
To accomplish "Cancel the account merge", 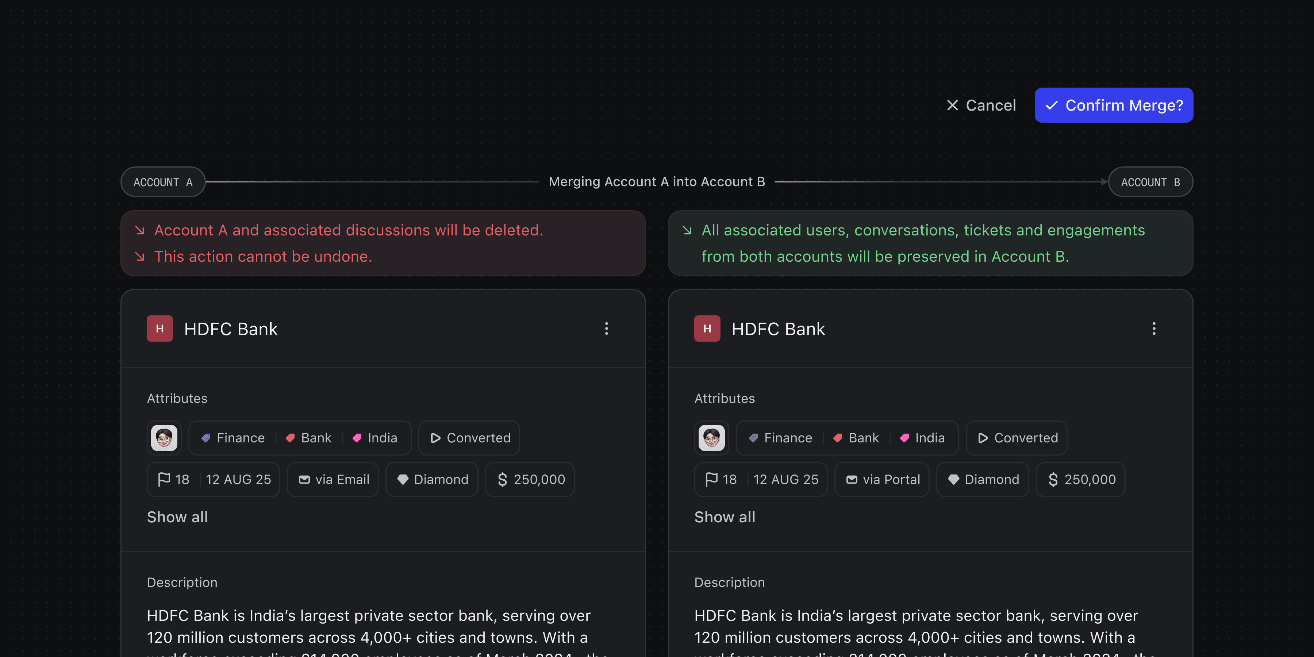I will (981, 105).
